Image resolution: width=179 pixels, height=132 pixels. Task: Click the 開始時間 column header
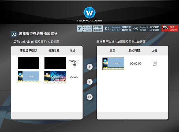click(134, 51)
